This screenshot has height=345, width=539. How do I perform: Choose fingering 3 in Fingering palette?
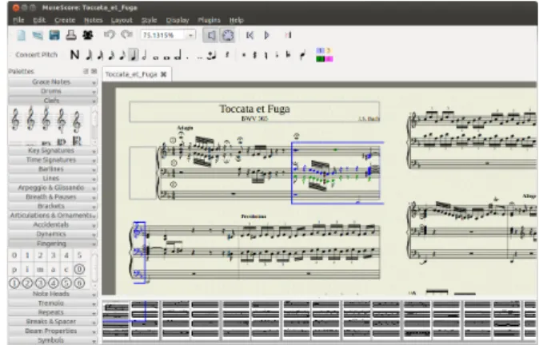tap(54, 255)
